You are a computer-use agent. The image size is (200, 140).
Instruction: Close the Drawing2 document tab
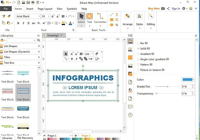61,35
